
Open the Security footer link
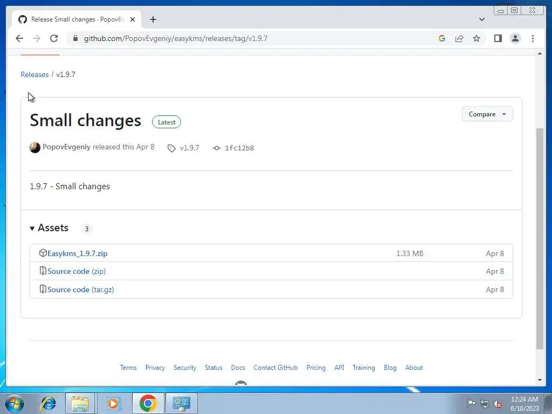185,368
